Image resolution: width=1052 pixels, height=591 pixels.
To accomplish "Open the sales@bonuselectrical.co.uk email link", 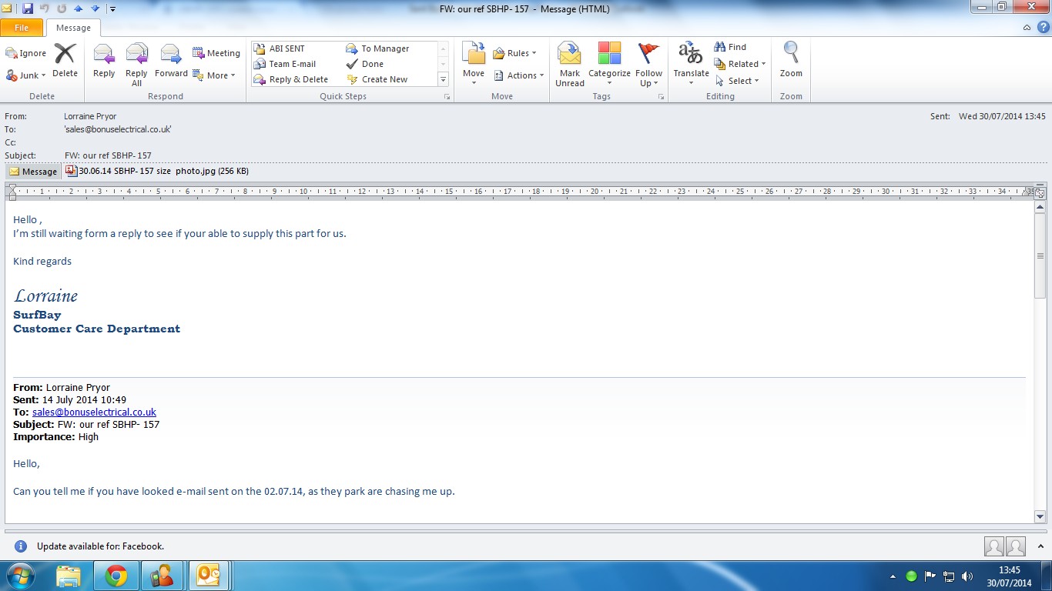I will [x=94, y=412].
